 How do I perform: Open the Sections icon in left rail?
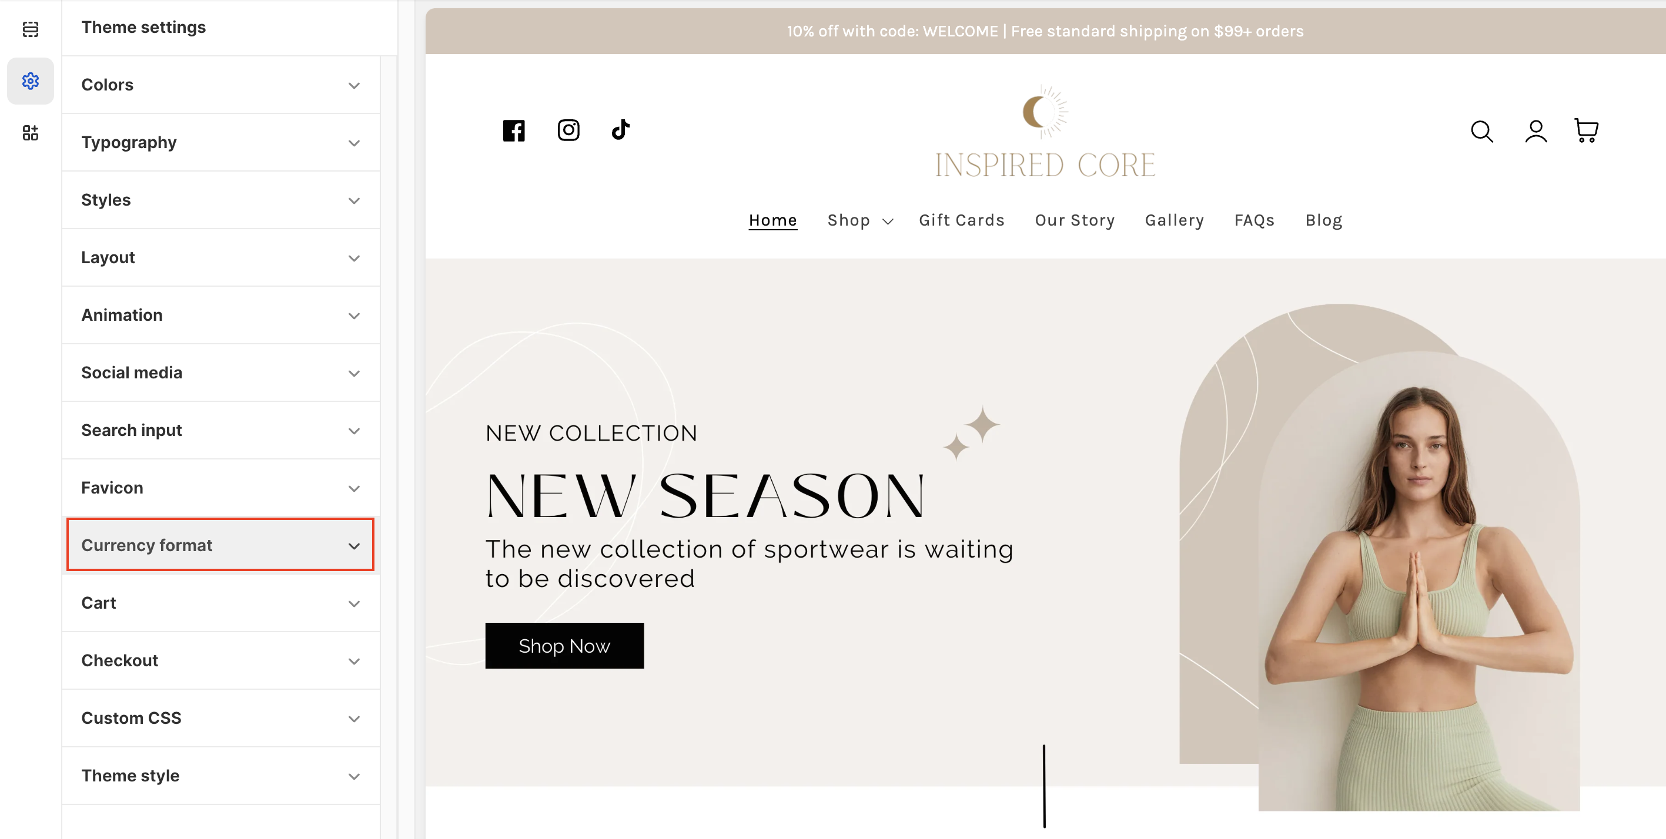click(31, 29)
